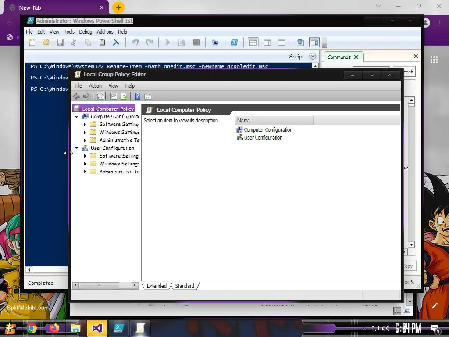
Task: Open the Help menu in Group Policy Editor
Action: pyautogui.click(x=130, y=86)
